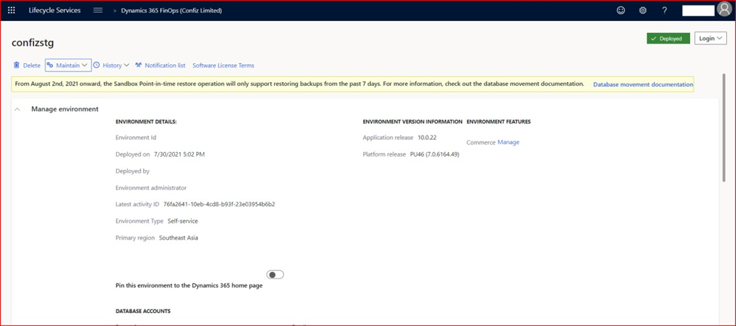Click the Notification list icon
736x326 pixels.
(x=139, y=66)
